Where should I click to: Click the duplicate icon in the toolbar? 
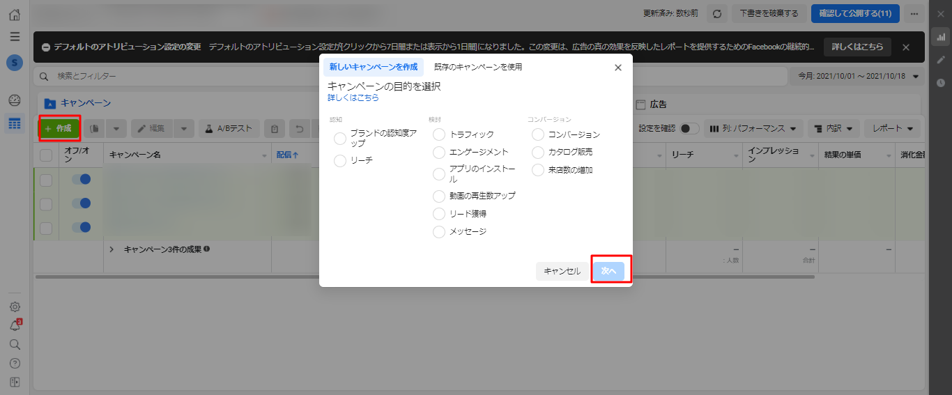[x=93, y=128]
